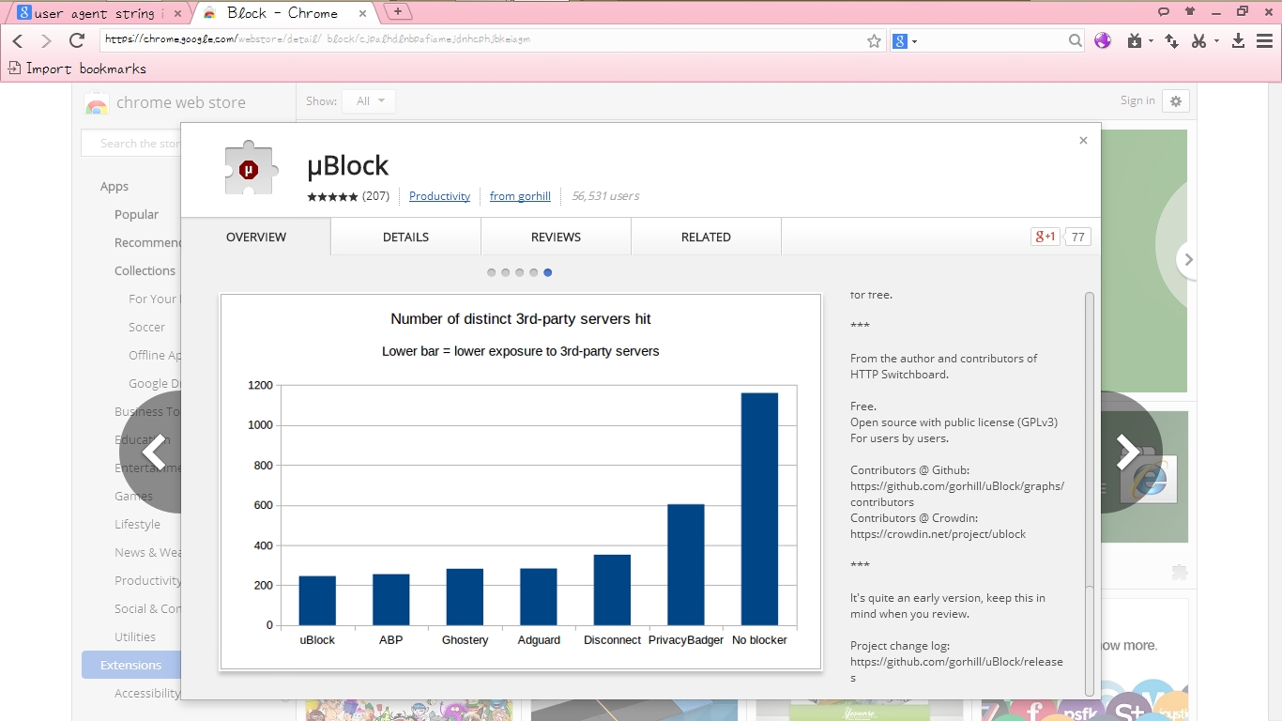Click the description panel scrollbar
Viewport: 1282px width, 721px height.
pos(1089,494)
